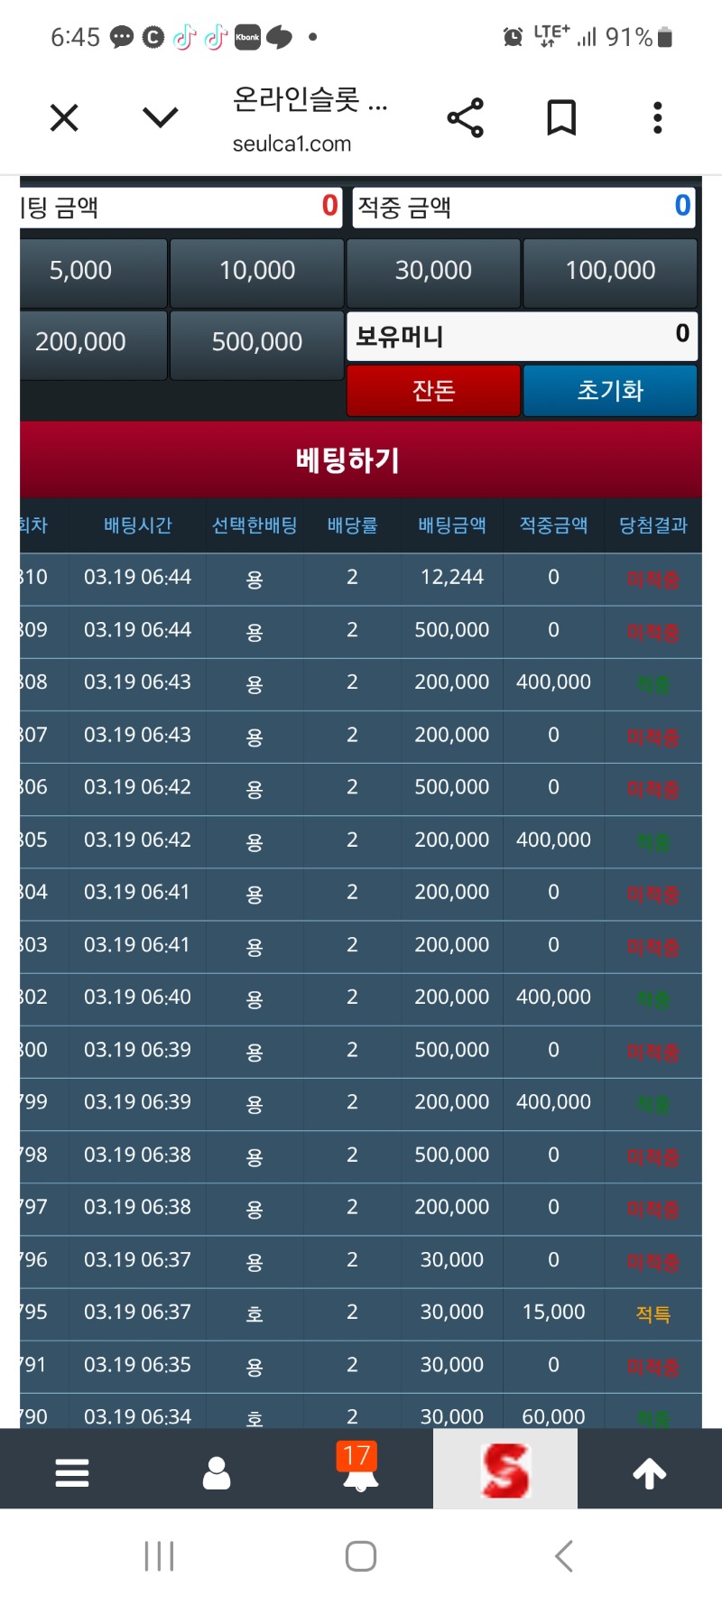Screen dimensions: 722x1605
Task: Open the hamburger menu in bottom bar
Action: (x=72, y=1472)
